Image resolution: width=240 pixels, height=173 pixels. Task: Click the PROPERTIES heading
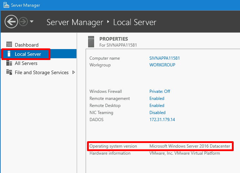point(113,39)
